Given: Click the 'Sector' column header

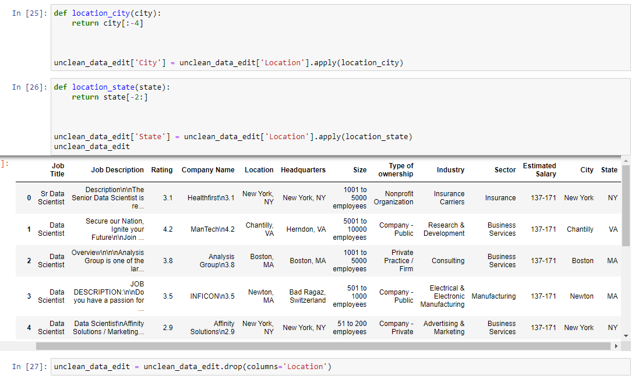Looking at the screenshot, I should 505,170.
